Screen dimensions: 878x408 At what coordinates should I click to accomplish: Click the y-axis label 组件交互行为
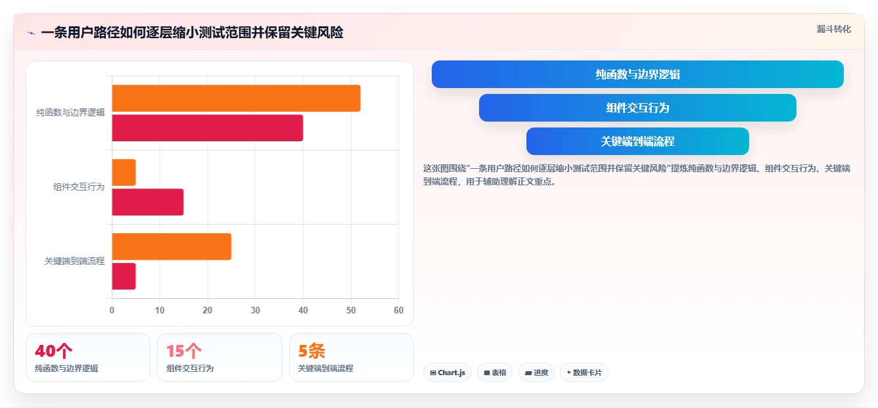[x=79, y=187]
